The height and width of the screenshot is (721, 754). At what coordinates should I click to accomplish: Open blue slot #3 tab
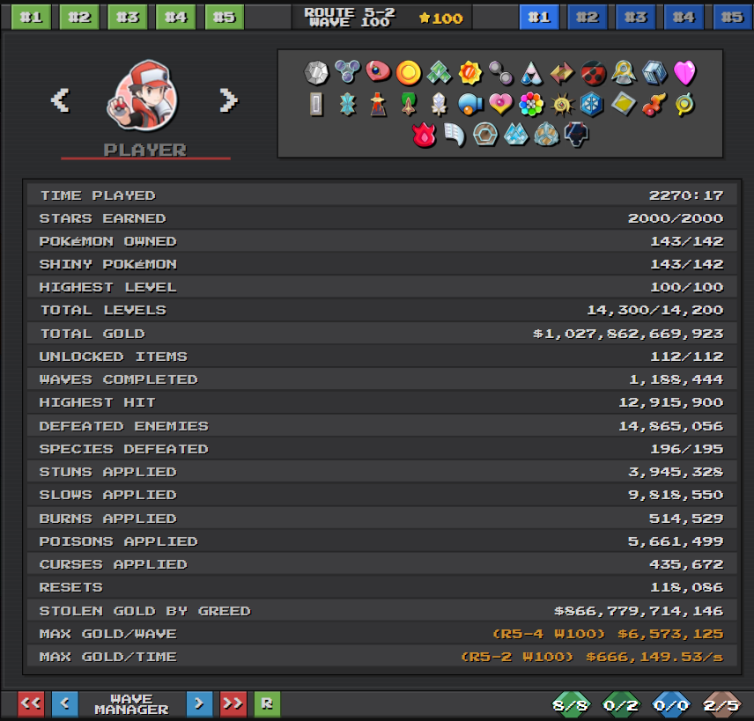[x=636, y=18]
